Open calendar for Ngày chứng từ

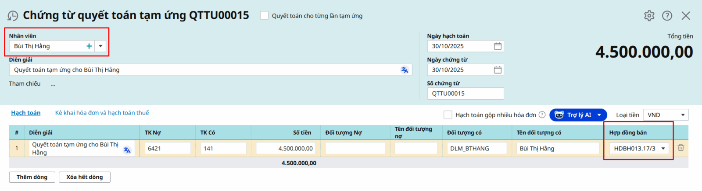click(x=498, y=70)
